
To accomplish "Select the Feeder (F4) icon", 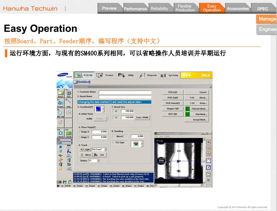I will coord(61,103).
